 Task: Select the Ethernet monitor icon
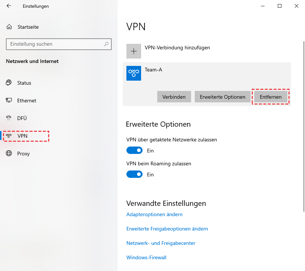pos(9,101)
